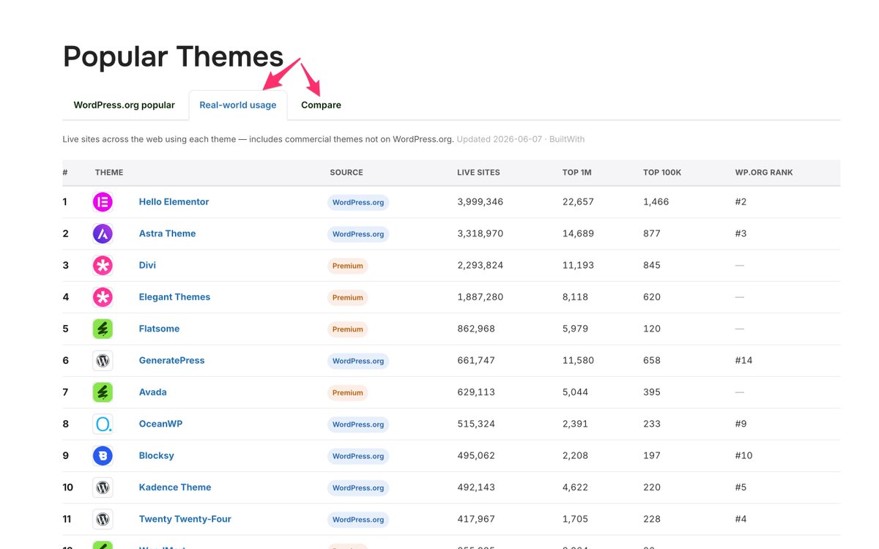
Task: Select Top 1M value 22,657
Action: tap(579, 202)
